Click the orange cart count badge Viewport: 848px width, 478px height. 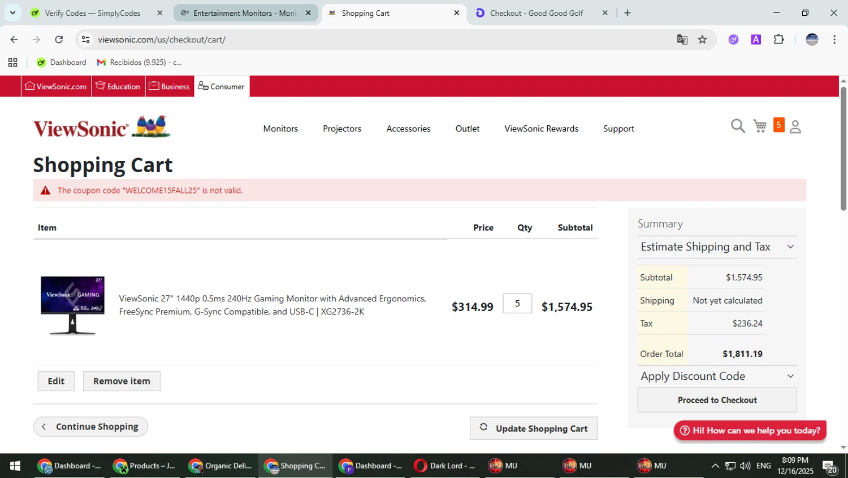(778, 125)
